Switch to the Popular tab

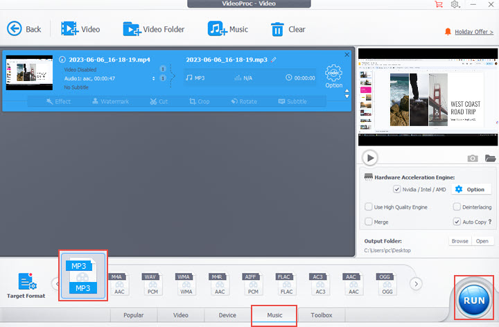[133, 315]
